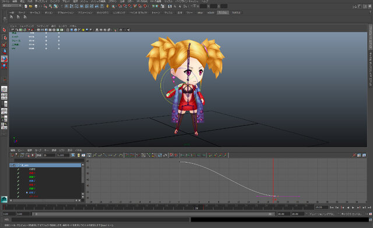Toggle wireframe on shaded in viewport

point(75,30)
